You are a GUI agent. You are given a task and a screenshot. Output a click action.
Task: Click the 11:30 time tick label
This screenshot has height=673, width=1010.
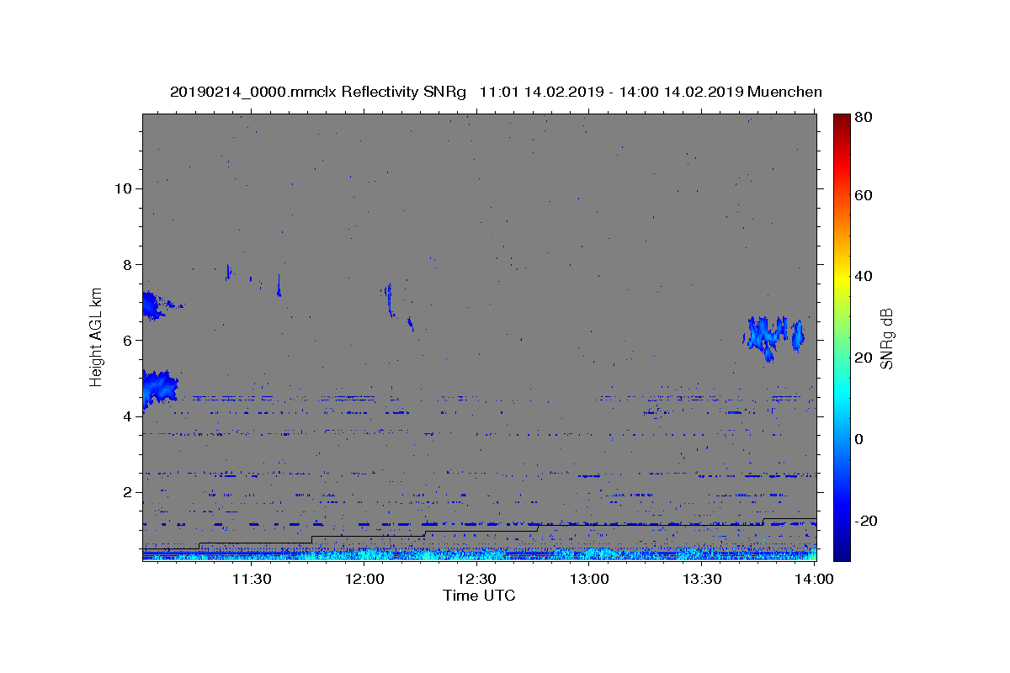[251, 579]
